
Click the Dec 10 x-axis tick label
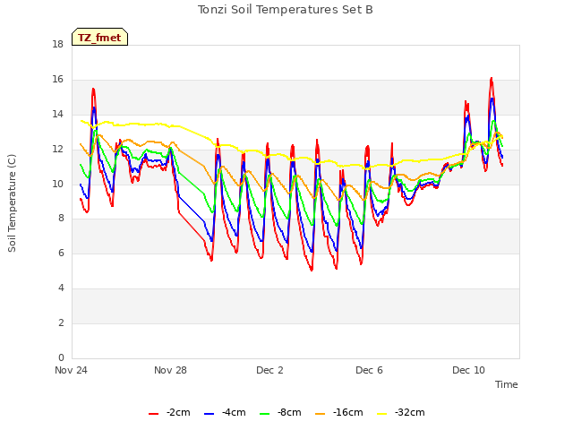(468, 370)
